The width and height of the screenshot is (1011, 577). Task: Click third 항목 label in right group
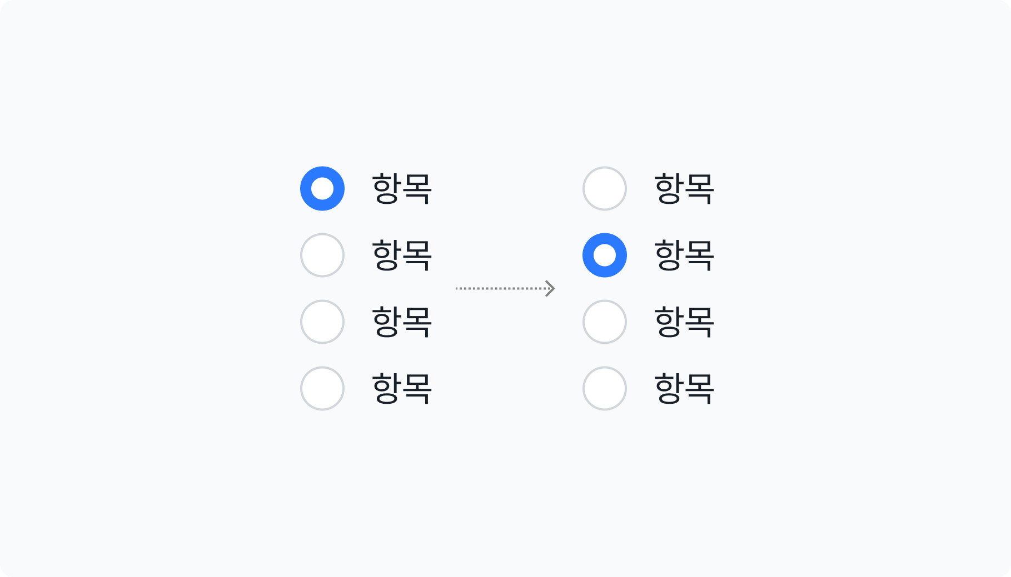684,322
